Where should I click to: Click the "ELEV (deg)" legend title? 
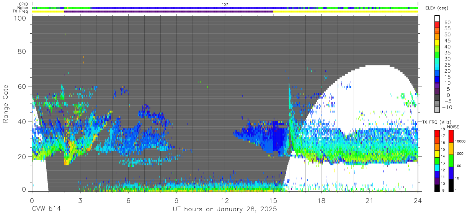point(437,8)
